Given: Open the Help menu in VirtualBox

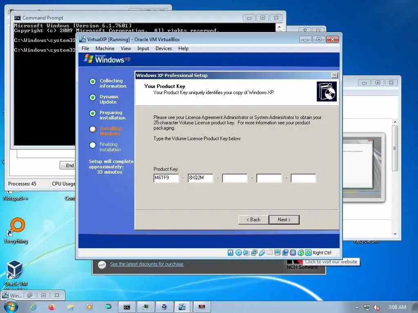Looking at the screenshot, I should click(x=183, y=48).
